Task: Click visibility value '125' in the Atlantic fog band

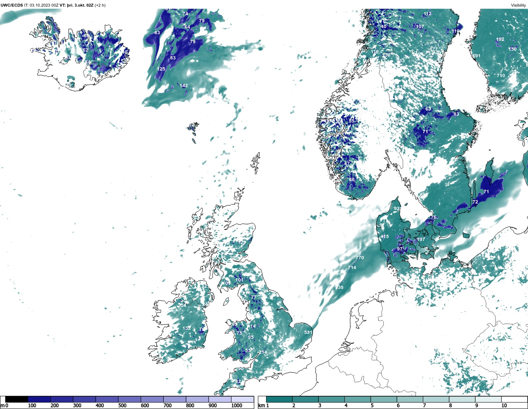Action: 161,69
